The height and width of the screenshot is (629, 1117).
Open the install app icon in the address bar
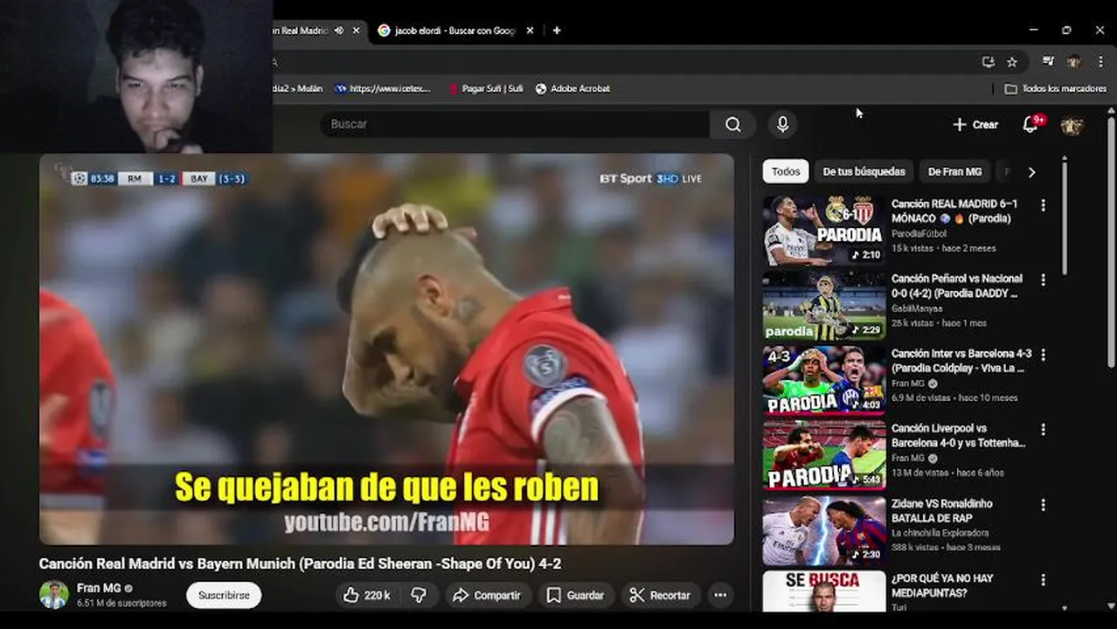tap(989, 62)
